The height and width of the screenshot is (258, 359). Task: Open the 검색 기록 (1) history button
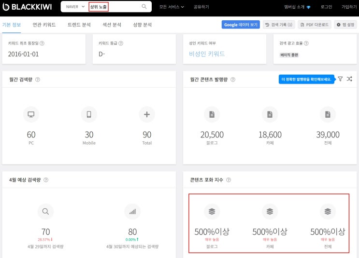pyautogui.click(x=279, y=25)
